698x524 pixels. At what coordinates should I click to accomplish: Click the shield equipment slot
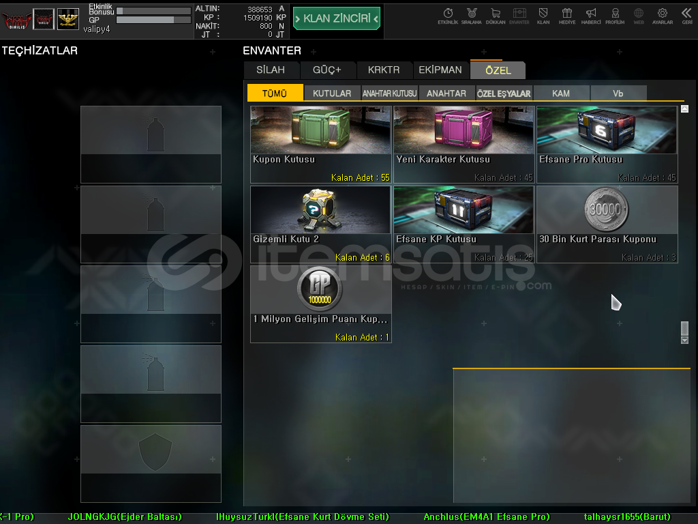pyautogui.click(x=151, y=463)
